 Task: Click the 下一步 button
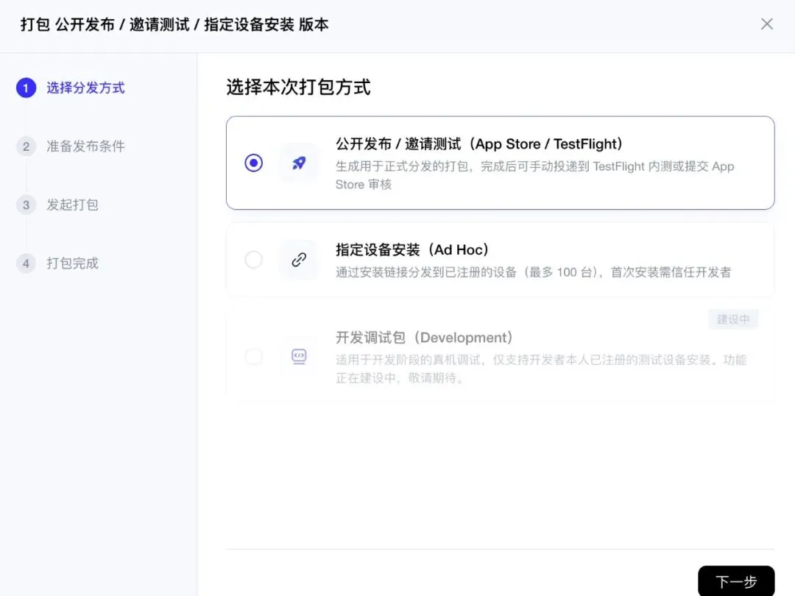pyautogui.click(x=736, y=581)
